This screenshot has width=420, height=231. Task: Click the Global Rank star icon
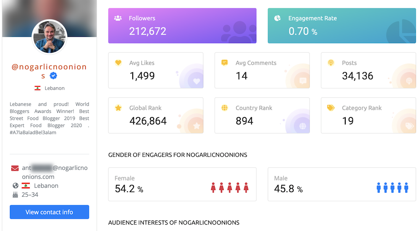coord(118,108)
